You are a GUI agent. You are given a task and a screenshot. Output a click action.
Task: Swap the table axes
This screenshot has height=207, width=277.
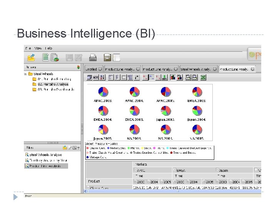pos(137,77)
